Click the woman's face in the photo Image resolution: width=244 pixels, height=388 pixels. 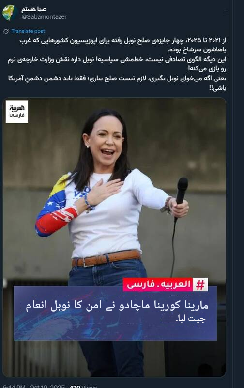point(107,142)
